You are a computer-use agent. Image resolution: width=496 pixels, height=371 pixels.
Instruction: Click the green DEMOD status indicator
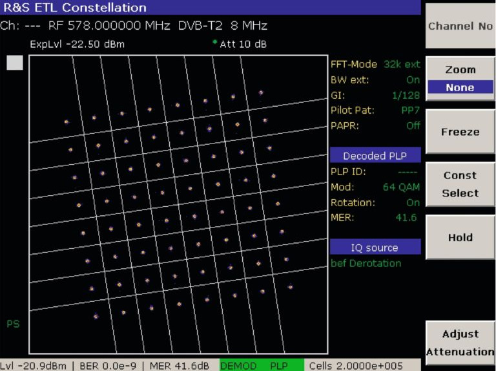pyautogui.click(x=238, y=365)
